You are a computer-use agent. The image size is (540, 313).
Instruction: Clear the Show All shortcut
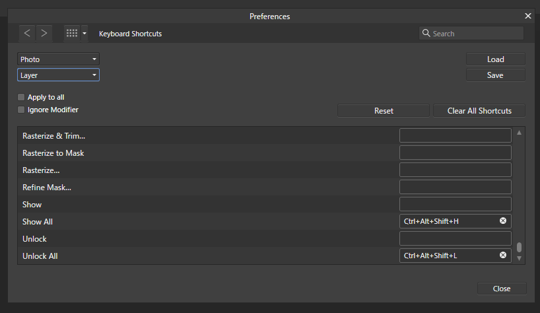503,221
